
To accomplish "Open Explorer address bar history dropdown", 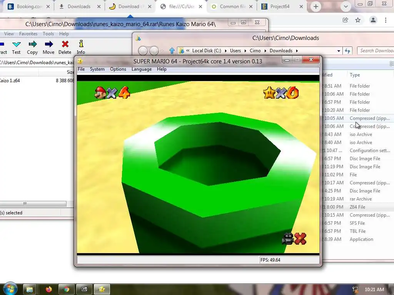I will pos(339,51).
